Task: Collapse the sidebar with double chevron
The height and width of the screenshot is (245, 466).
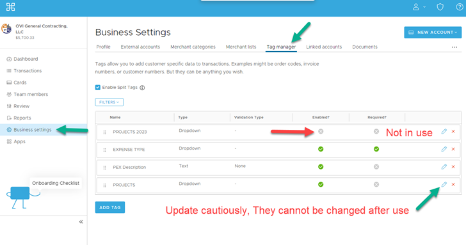Action: 81,222
